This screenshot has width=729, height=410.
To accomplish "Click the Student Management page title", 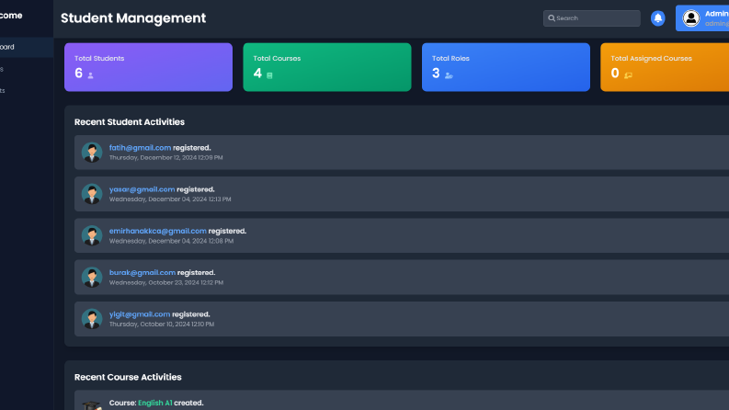I will (133, 18).
